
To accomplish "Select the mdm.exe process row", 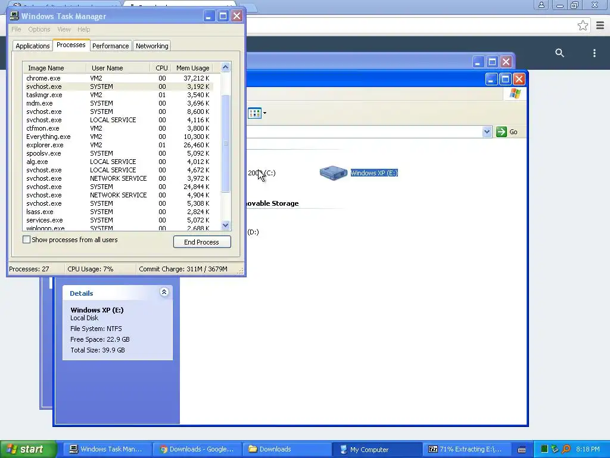I will click(x=119, y=103).
